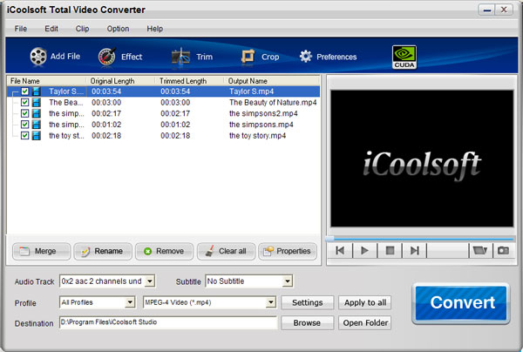Uncheck the simpsons2.mp4 checkbox
The height and width of the screenshot is (352, 523).
24,113
